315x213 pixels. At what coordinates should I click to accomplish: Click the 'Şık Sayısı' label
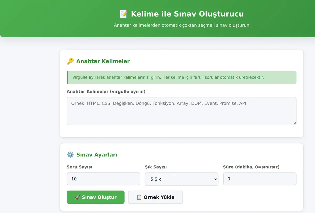156,167
